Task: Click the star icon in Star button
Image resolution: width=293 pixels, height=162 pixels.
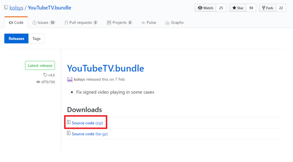Action: click(x=234, y=8)
